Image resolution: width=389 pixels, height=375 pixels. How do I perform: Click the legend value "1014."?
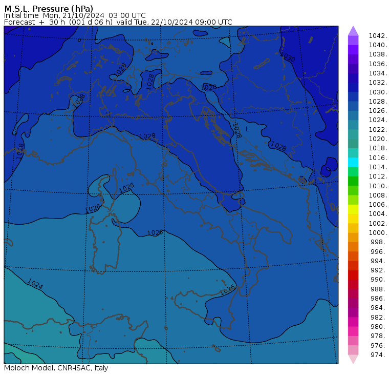[x=378, y=167]
